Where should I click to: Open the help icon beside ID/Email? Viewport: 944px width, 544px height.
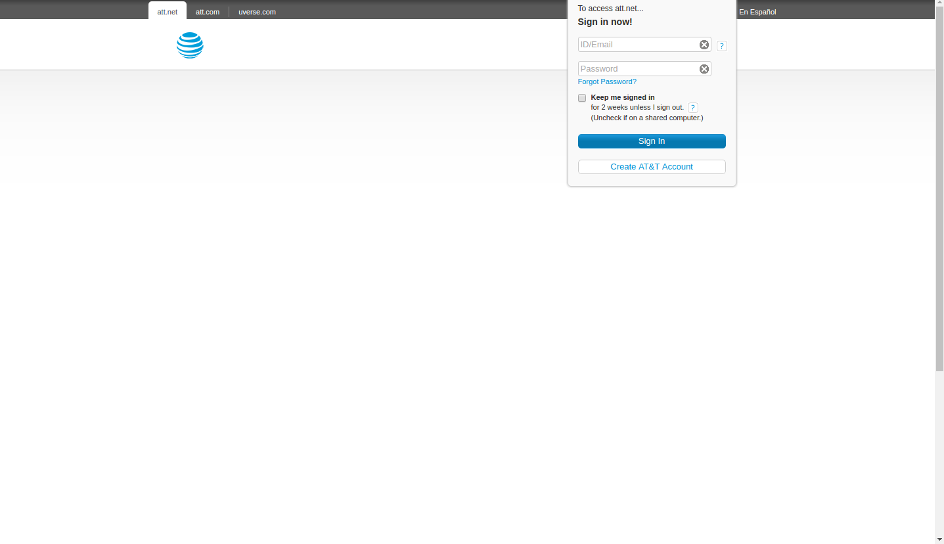point(722,46)
